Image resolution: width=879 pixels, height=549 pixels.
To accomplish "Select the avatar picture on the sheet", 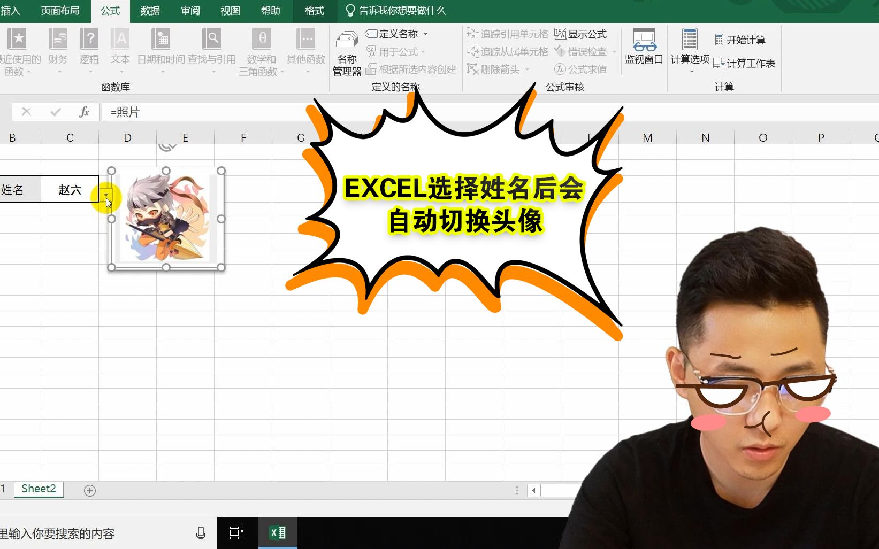I will [166, 219].
